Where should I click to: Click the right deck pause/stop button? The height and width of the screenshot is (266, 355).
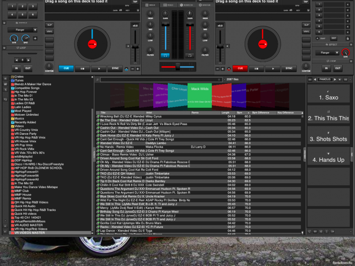(x=256, y=69)
